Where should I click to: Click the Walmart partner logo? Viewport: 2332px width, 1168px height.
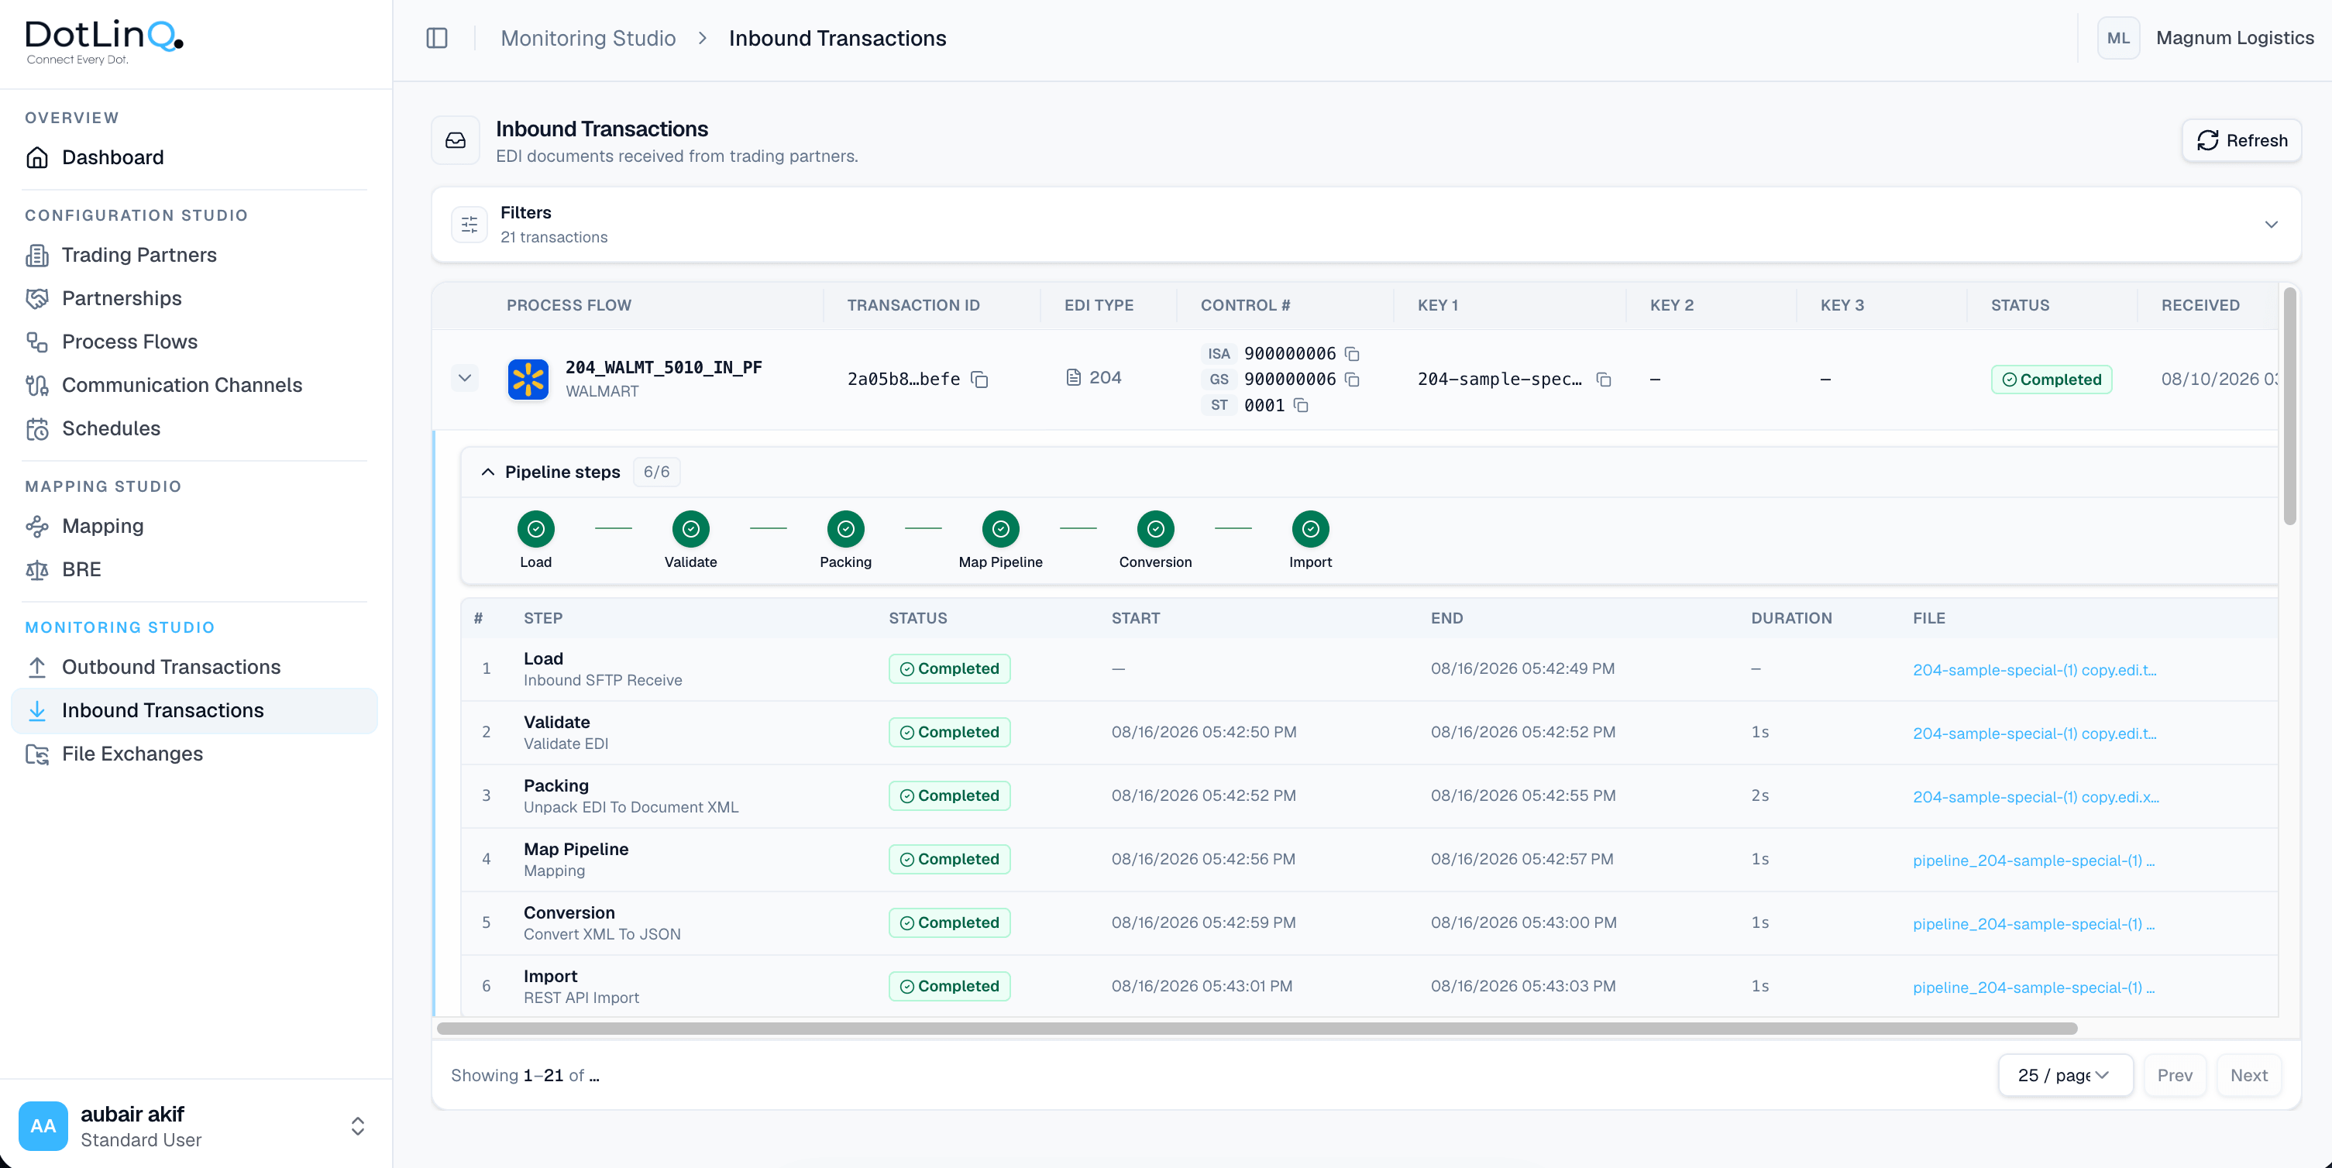[x=528, y=379]
